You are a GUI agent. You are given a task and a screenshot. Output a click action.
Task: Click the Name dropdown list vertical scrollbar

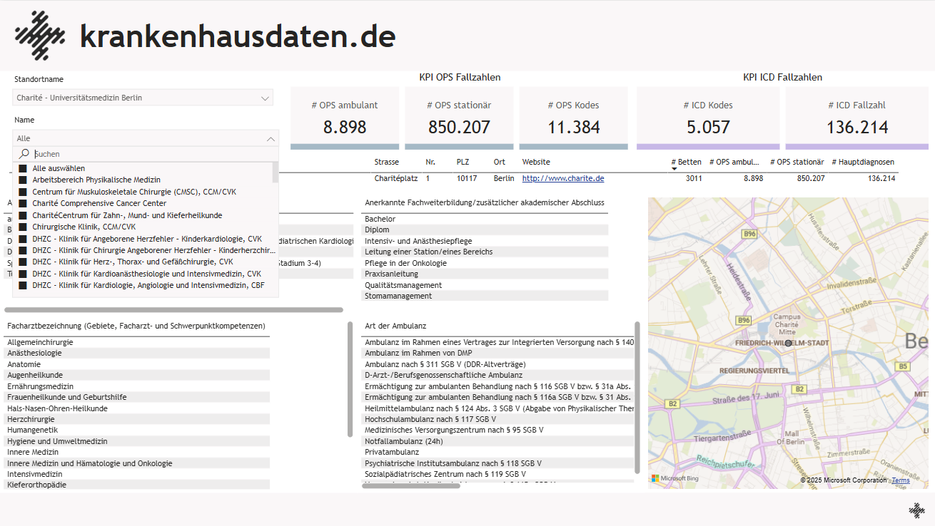(x=276, y=172)
